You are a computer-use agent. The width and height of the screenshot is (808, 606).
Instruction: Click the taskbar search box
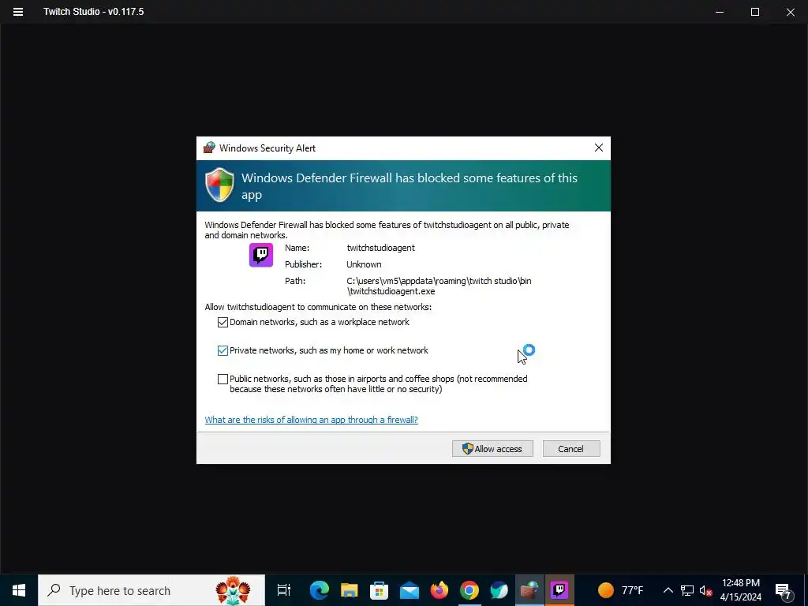[x=151, y=590]
